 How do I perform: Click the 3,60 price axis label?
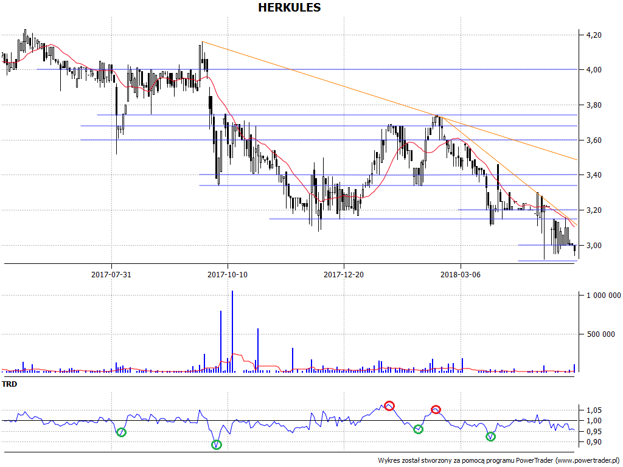point(594,140)
